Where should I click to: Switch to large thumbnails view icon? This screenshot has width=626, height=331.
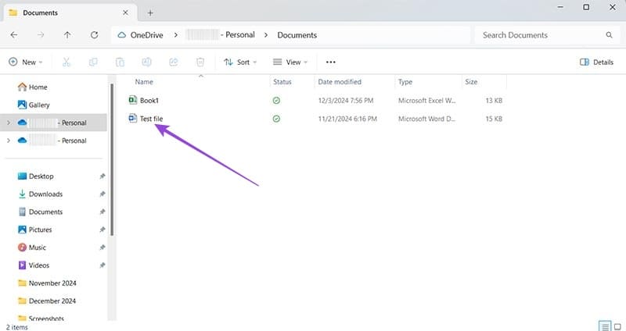click(x=616, y=326)
